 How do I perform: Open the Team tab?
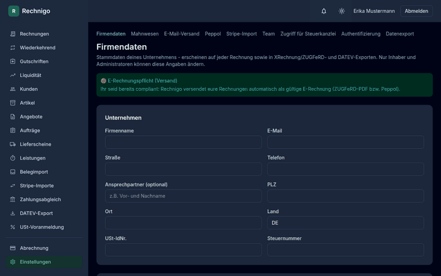click(x=268, y=34)
